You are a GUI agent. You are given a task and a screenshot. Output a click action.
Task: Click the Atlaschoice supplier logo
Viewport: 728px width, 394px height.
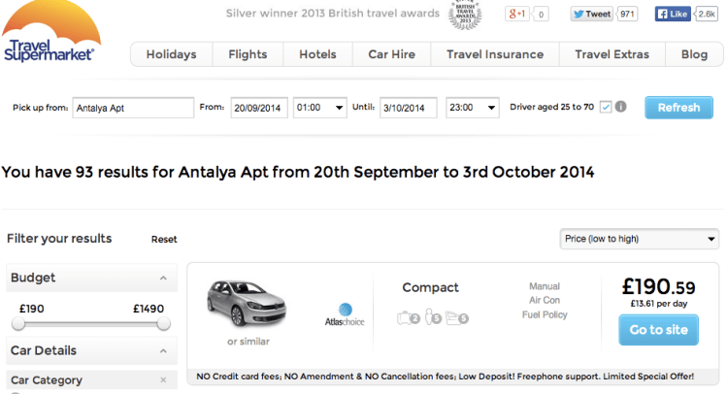(x=345, y=314)
